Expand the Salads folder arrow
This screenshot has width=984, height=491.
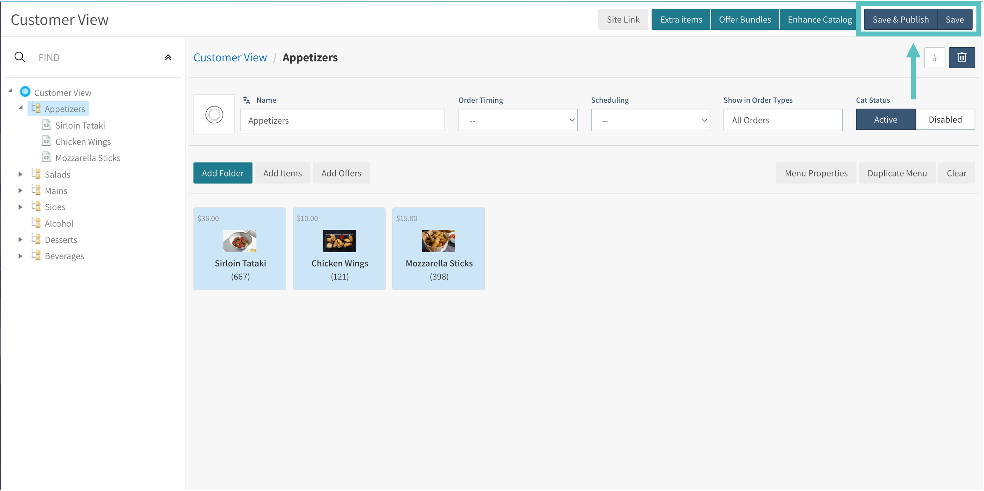[x=21, y=174]
